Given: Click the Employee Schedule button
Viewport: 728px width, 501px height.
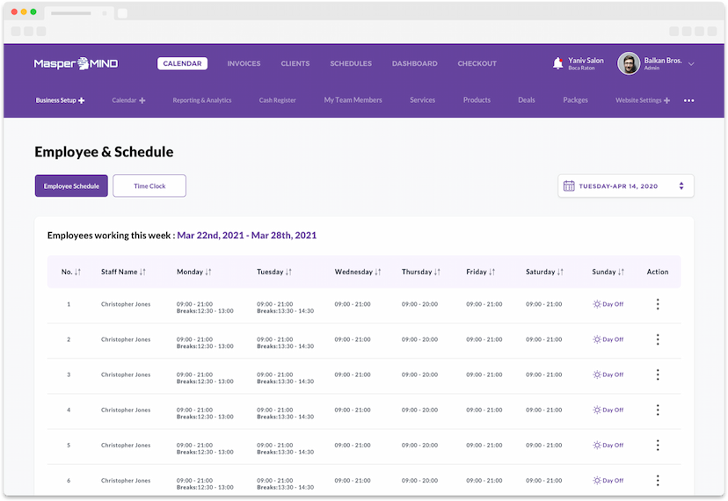Looking at the screenshot, I should 71,186.
